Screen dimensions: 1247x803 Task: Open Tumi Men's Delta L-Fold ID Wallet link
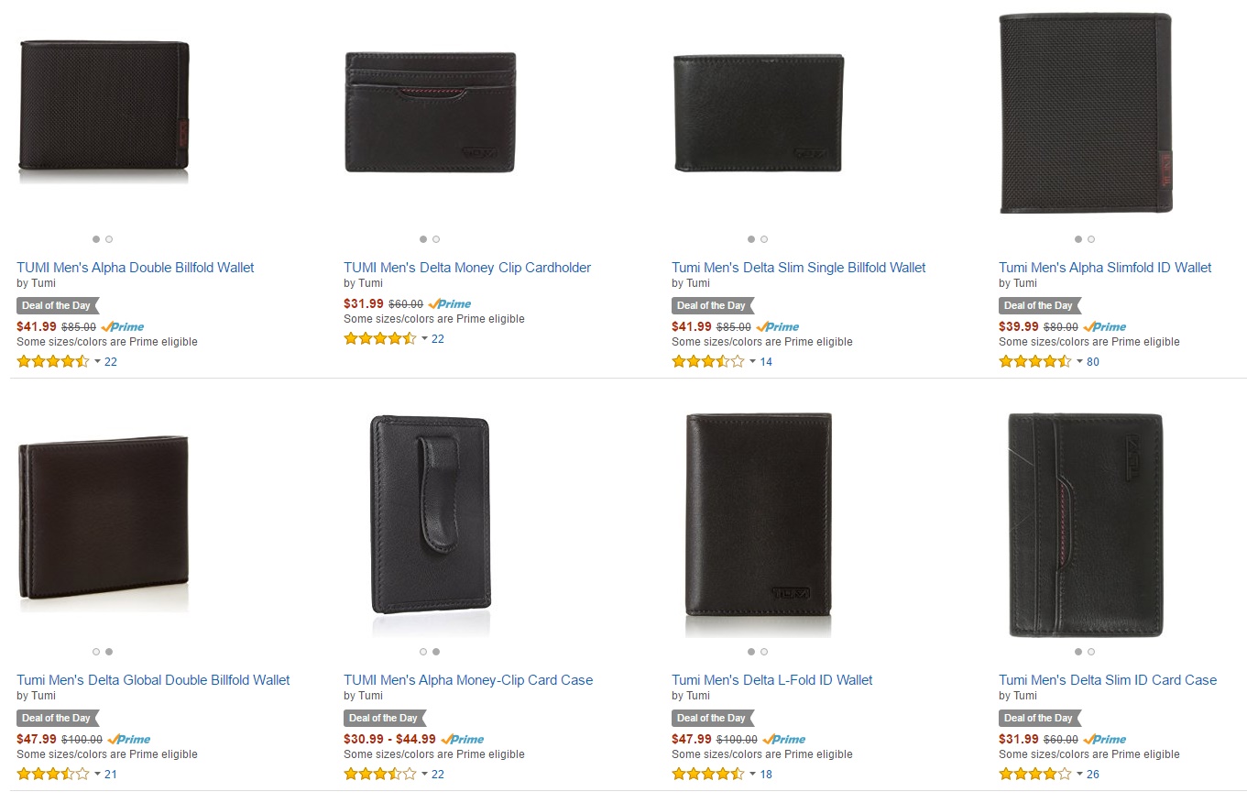[x=771, y=680]
